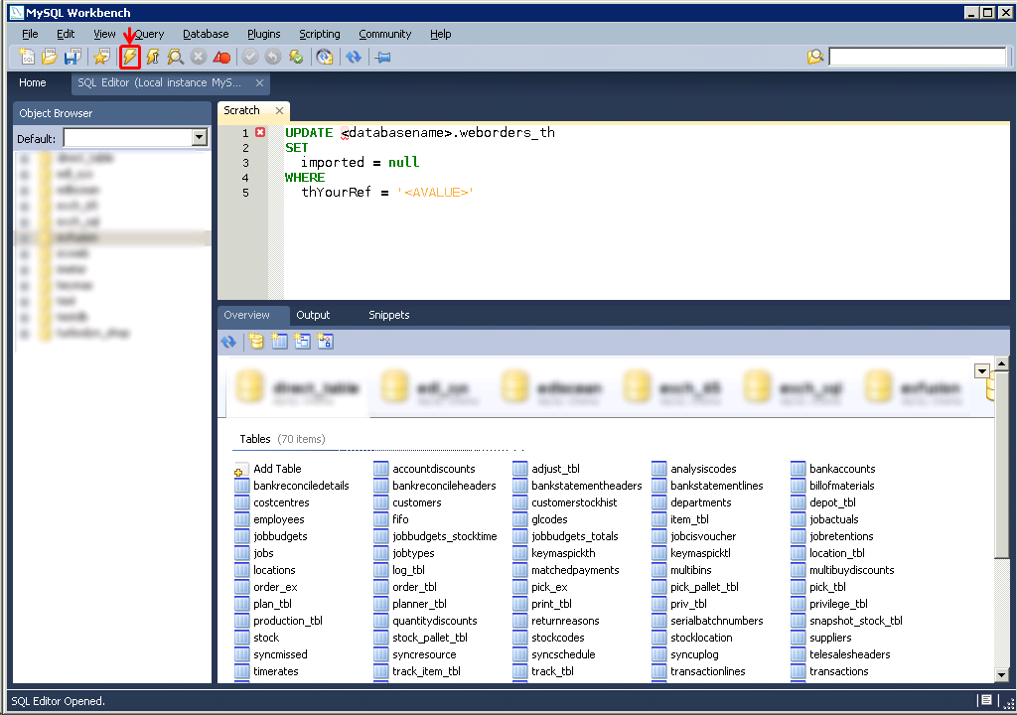This screenshot has width=1017, height=715.
Task: Open the Plugins menu
Action: pyautogui.click(x=264, y=34)
